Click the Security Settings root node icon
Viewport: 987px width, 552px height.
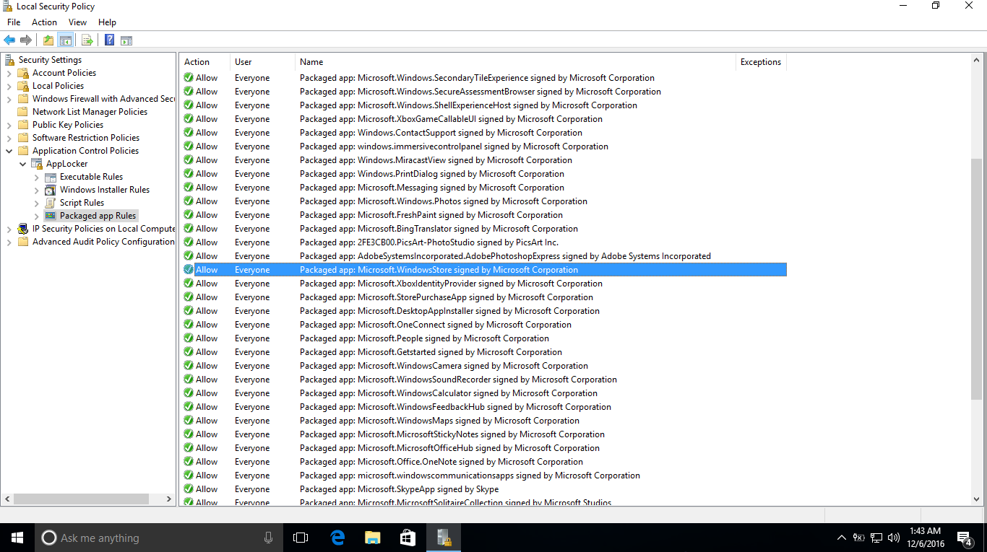(10, 60)
